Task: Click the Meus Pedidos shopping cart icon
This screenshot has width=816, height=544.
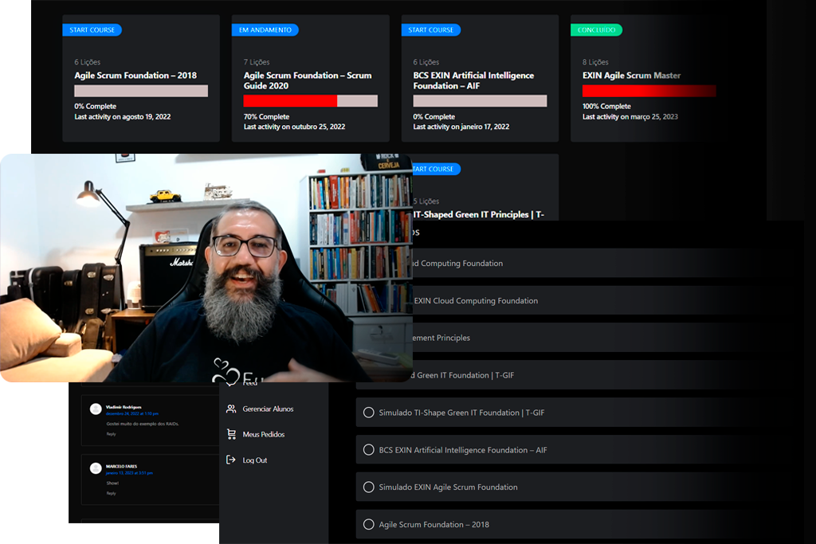Action: click(x=231, y=435)
